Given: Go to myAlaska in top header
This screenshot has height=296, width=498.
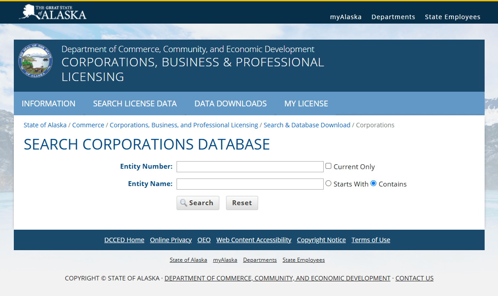Looking at the screenshot, I should tap(346, 17).
